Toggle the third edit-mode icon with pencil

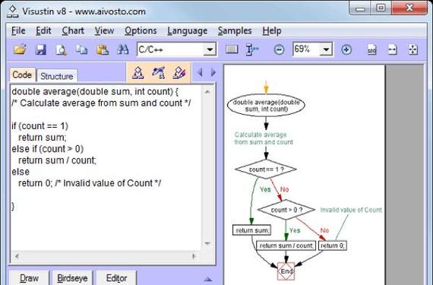[179, 73]
